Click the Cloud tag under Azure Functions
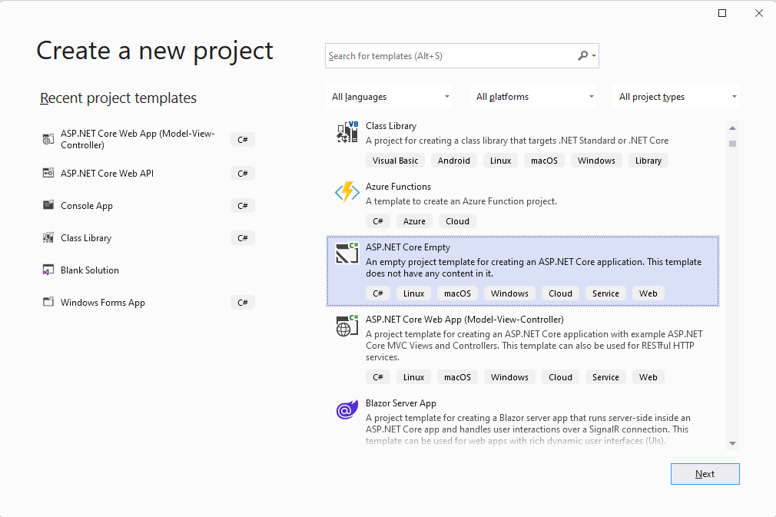776x517 pixels. 457,221
